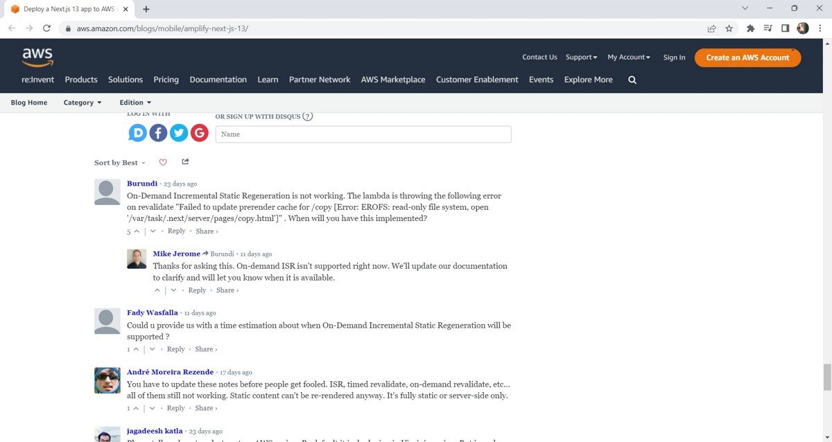Open the Products menu
Image resolution: width=832 pixels, height=442 pixels.
coord(81,80)
